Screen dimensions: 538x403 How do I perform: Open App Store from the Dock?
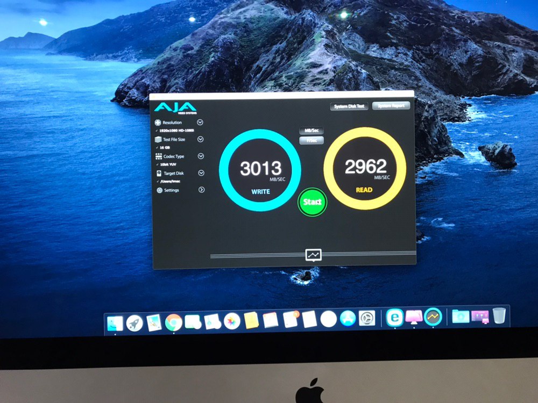(x=348, y=319)
